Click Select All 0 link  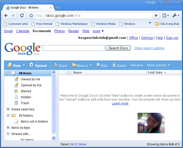[x=74, y=144]
